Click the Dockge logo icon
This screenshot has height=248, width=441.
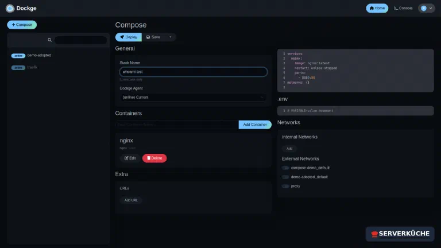(10, 9)
